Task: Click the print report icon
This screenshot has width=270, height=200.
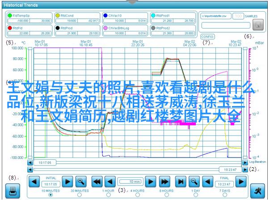Action: pos(13,191)
